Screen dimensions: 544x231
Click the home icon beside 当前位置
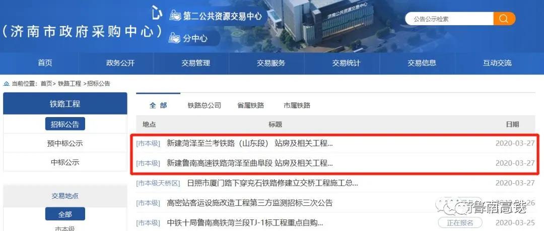tap(6, 84)
